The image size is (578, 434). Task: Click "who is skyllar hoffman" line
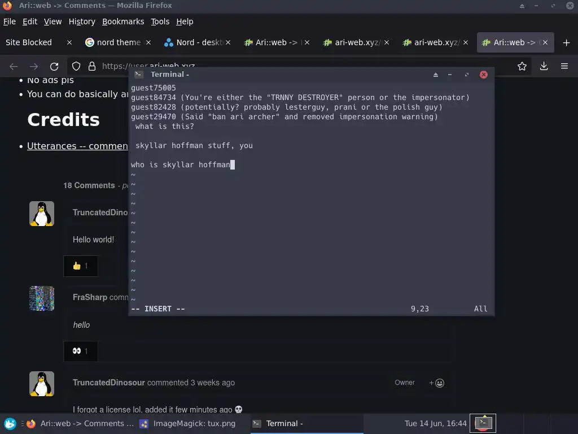180,164
